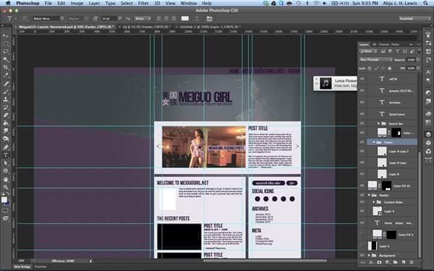
Task: Click the Wi-Fi icon in menu bar
Action: 316,4
